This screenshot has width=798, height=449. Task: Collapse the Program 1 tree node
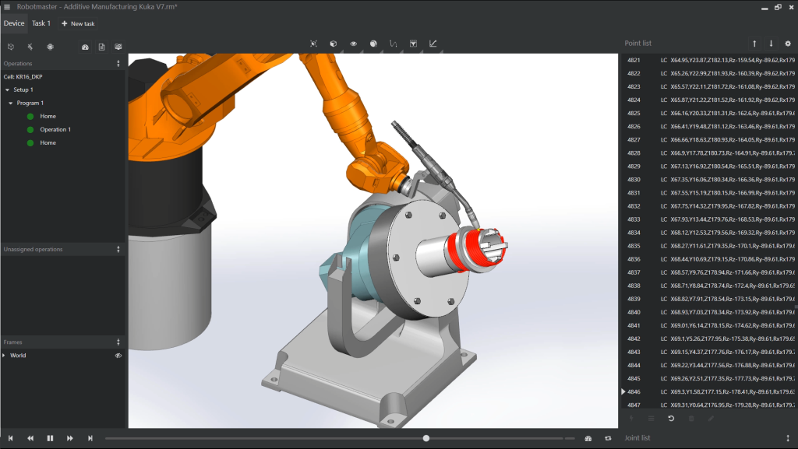pos(11,103)
